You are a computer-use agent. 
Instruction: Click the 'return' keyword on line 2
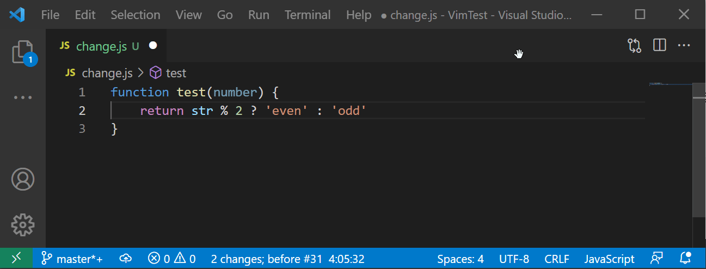coord(162,111)
